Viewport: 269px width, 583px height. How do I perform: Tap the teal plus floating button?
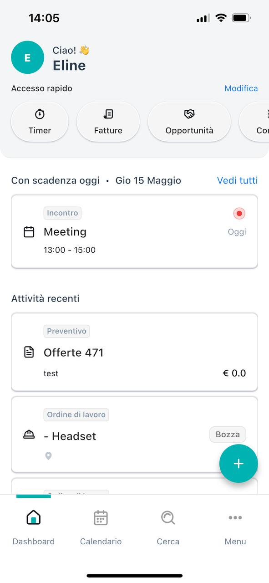pyautogui.click(x=239, y=464)
